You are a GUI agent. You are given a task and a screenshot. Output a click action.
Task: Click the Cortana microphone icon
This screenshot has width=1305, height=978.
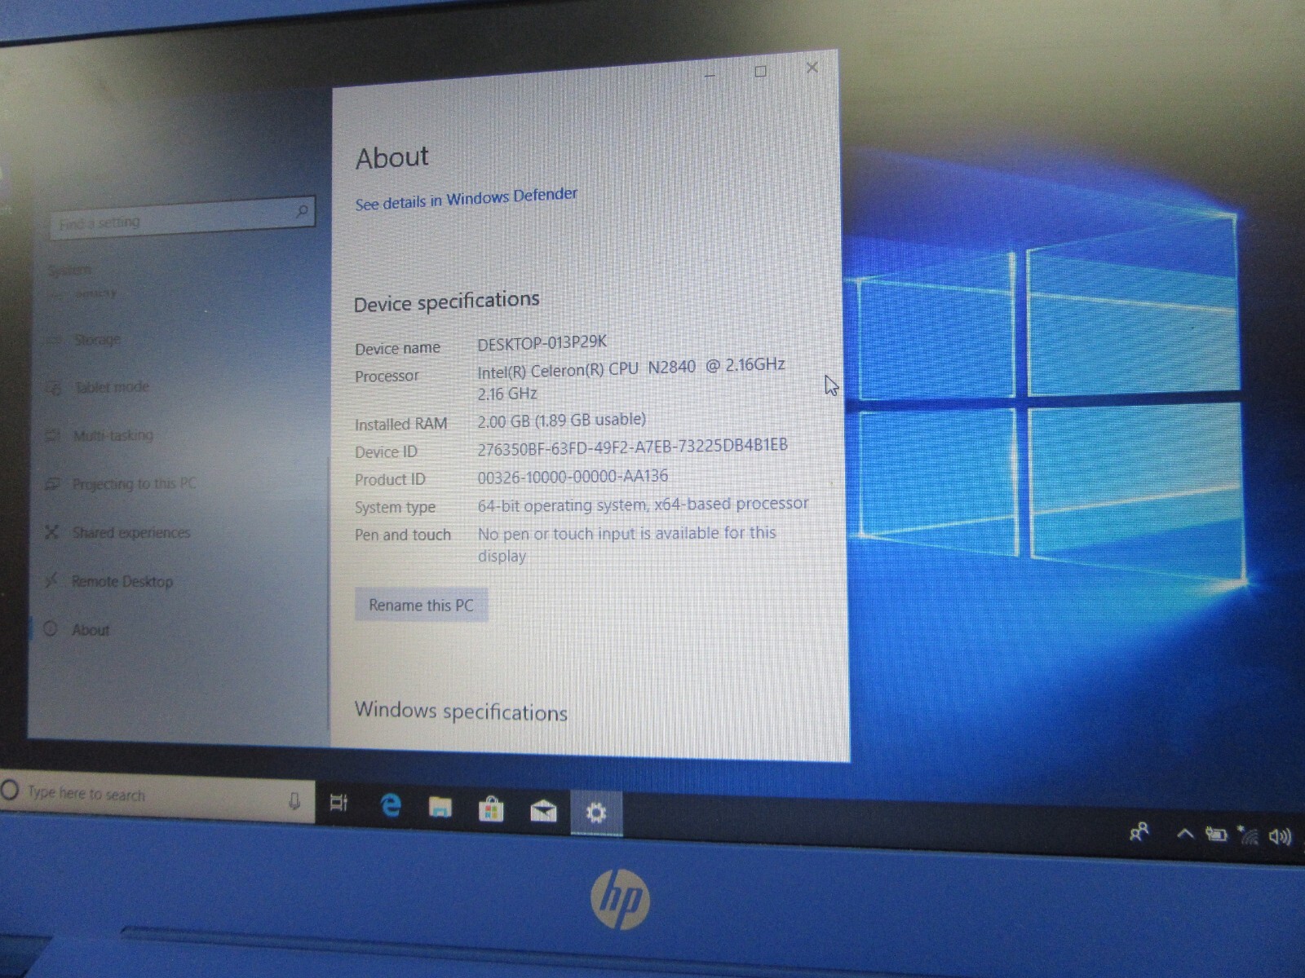pyautogui.click(x=294, y=802)
